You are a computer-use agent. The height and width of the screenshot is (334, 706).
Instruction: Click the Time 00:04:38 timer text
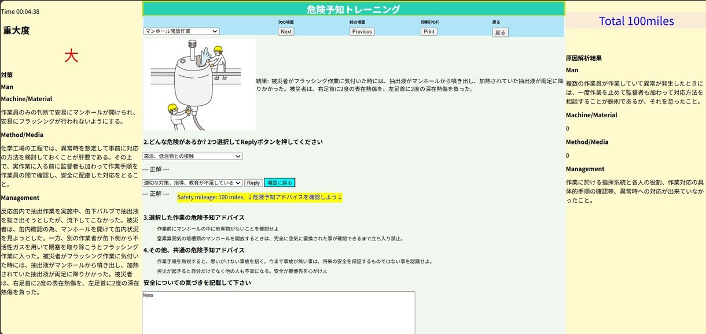[20, 12]
